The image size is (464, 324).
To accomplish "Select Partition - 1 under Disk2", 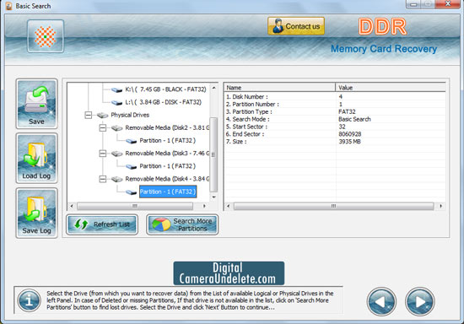I will (168, 141).
